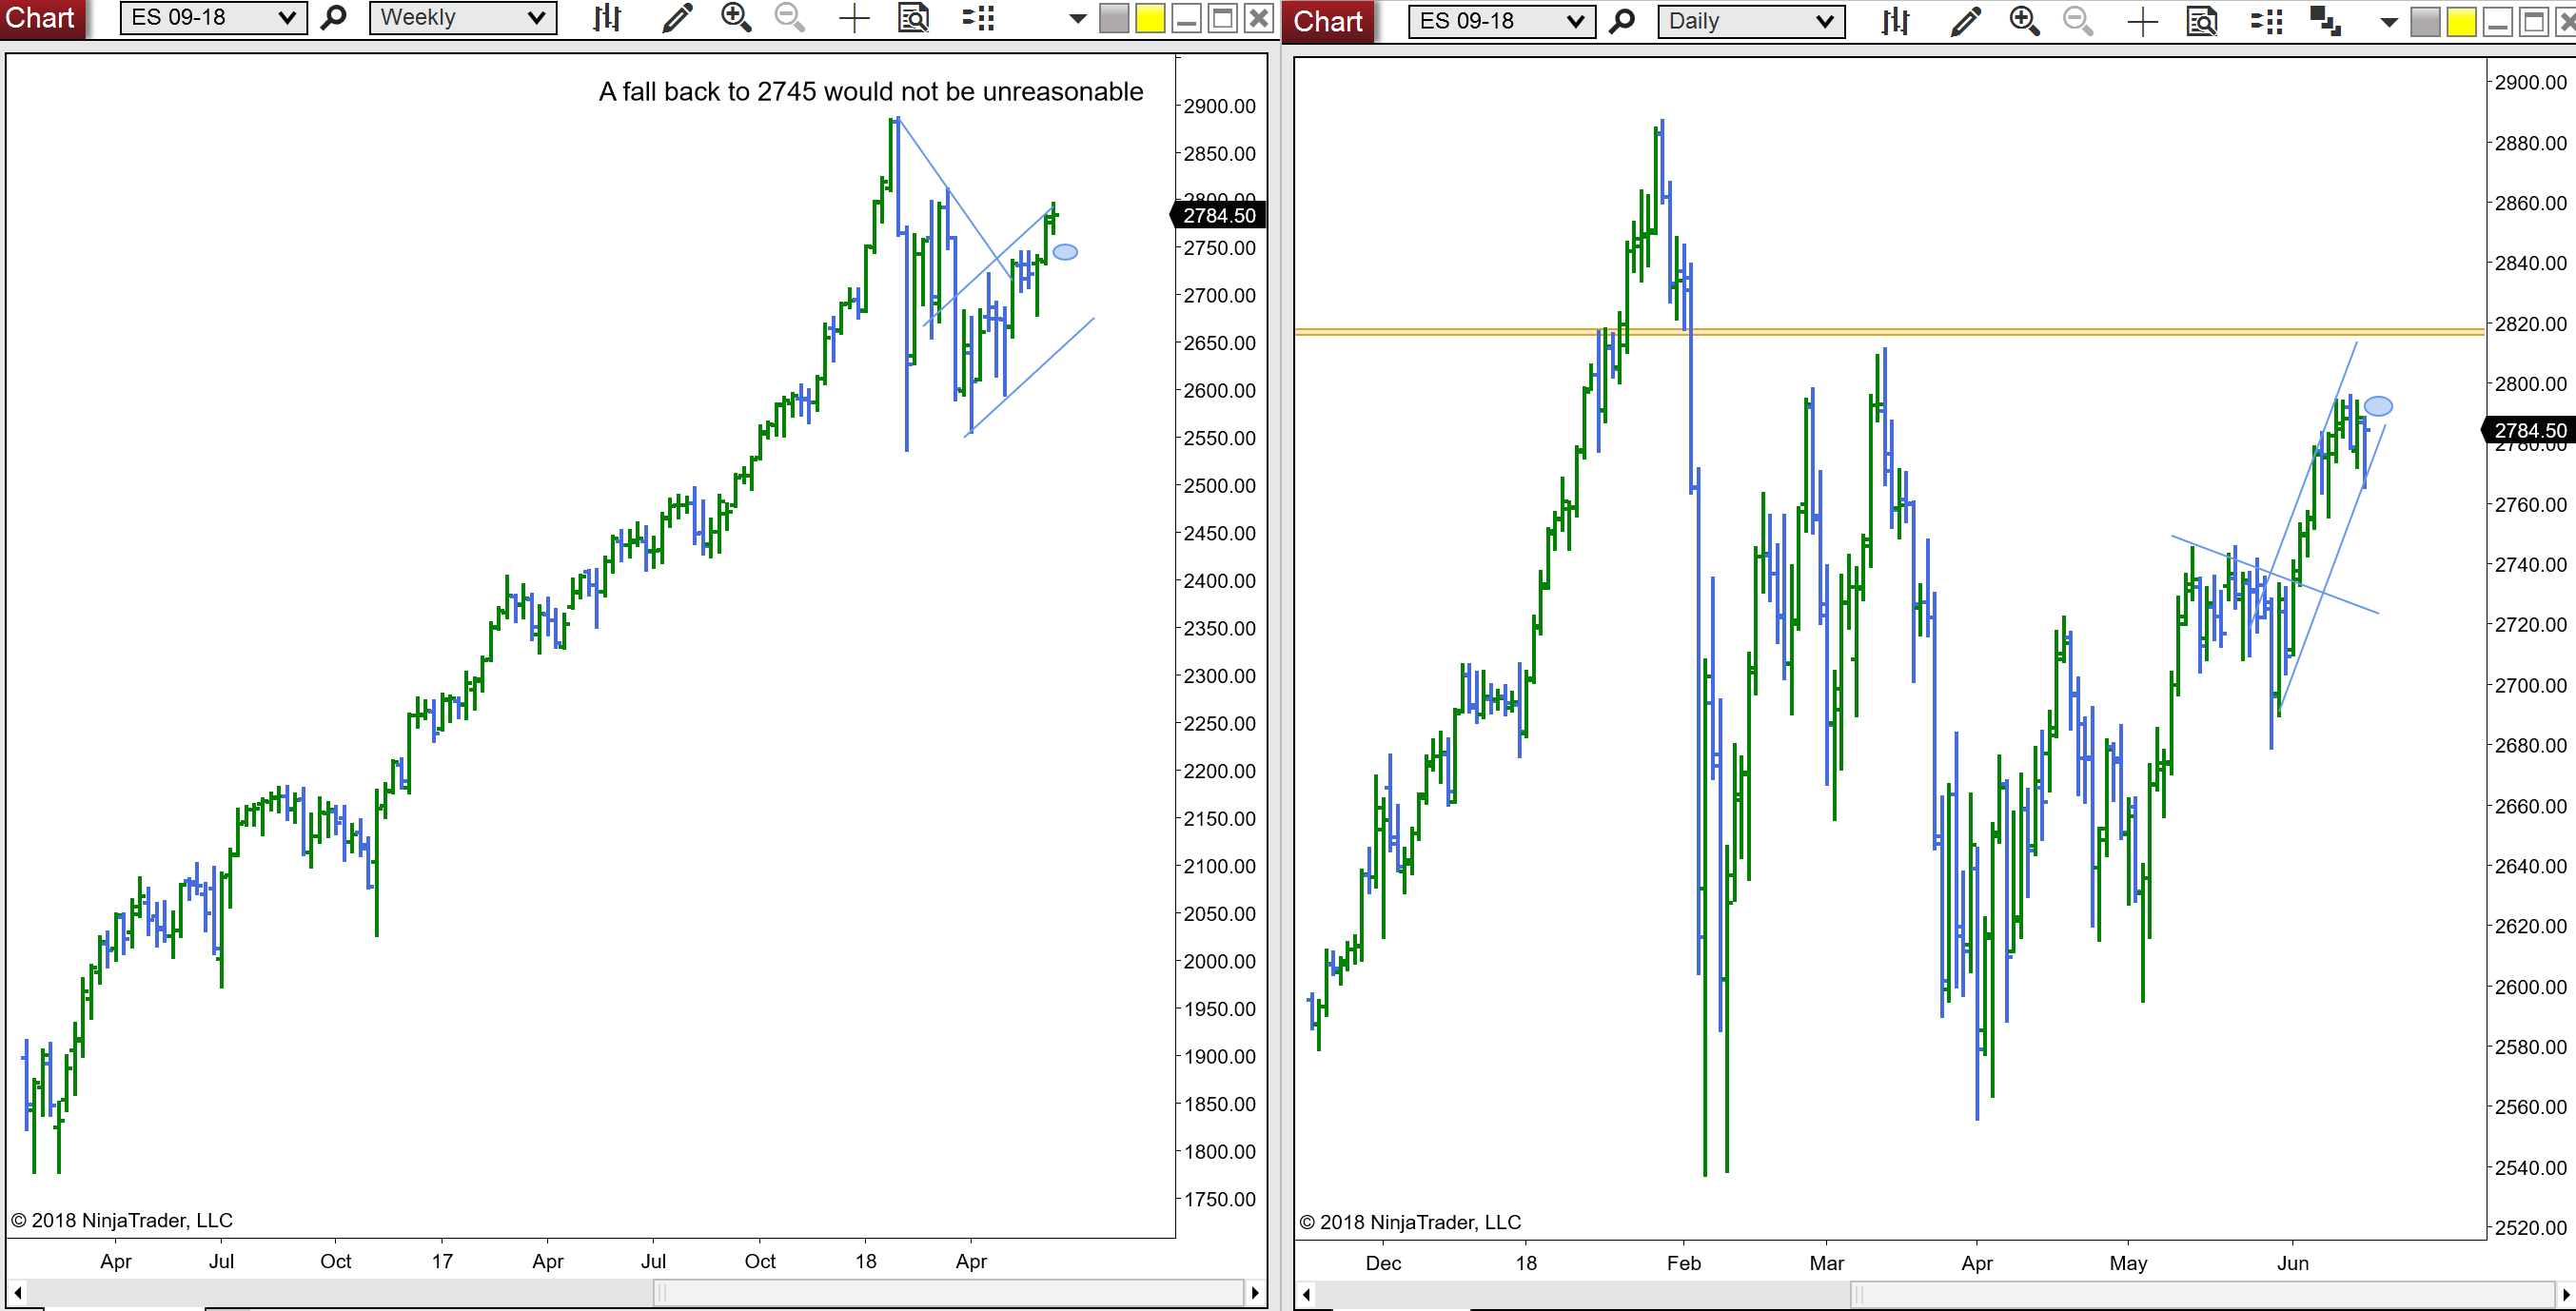Click NinjaTrader copyright text in Weekly chart
The image size is (2576, 1311).
(x=122, y=1220)
